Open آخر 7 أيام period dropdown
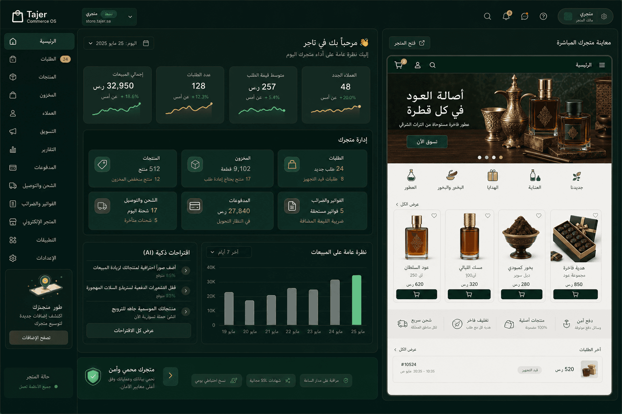622x414 pixels. pos(229,252)
